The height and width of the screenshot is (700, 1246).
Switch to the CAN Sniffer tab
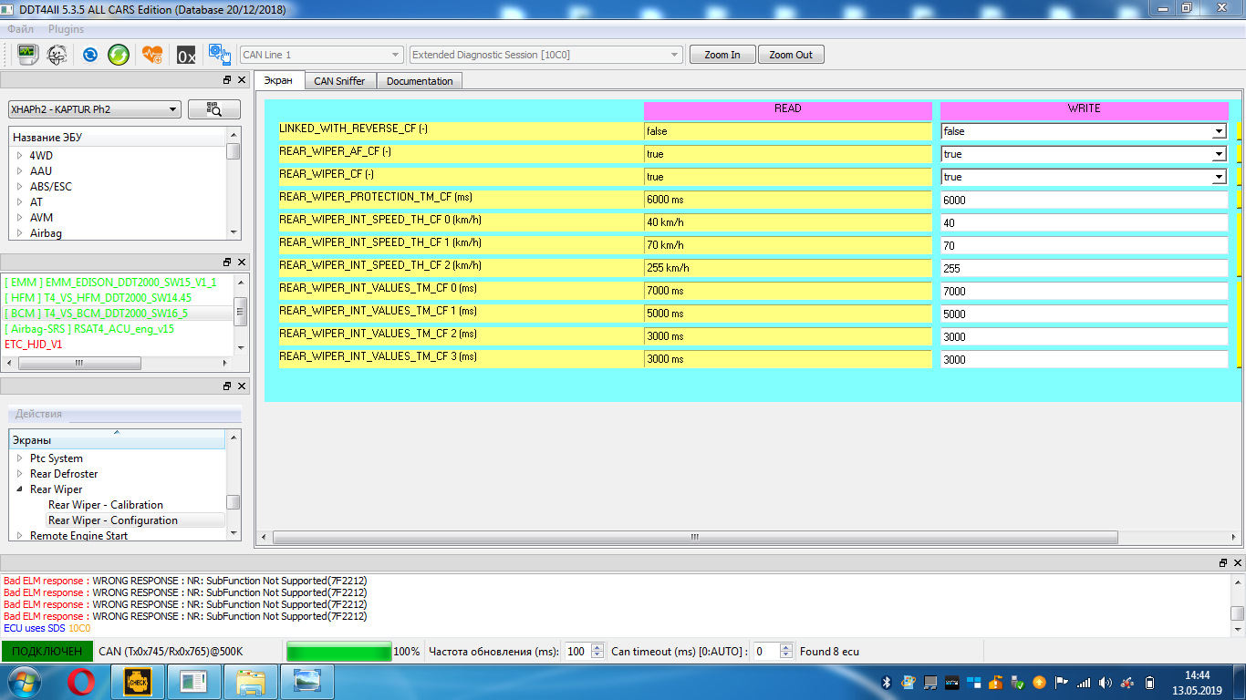[339, 81]
